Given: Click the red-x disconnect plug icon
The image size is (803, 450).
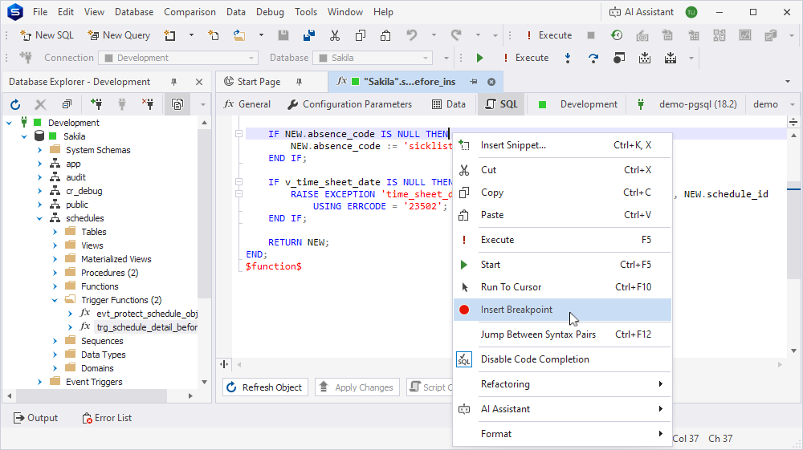Looking at the screenshot, I should (148, 104).
